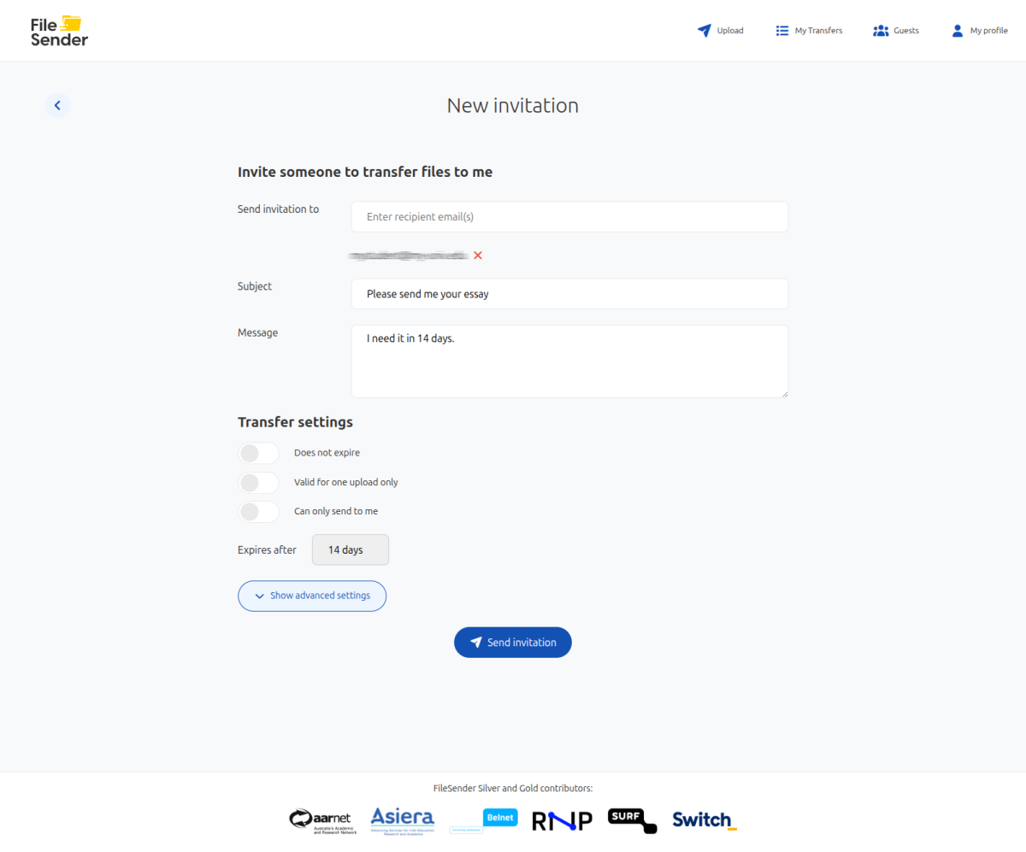Click the My Transfers list icon

781,31
